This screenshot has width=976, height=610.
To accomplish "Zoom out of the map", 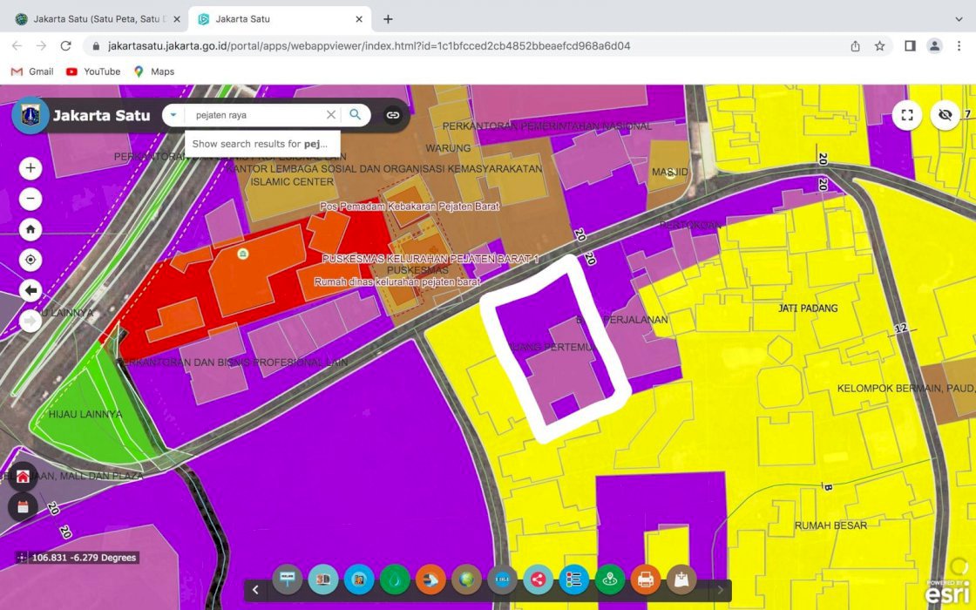I will 30,200.
